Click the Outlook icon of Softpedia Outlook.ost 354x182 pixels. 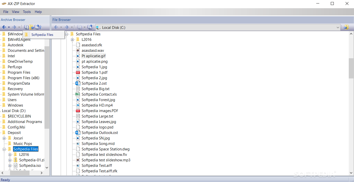tap(78, 133)
